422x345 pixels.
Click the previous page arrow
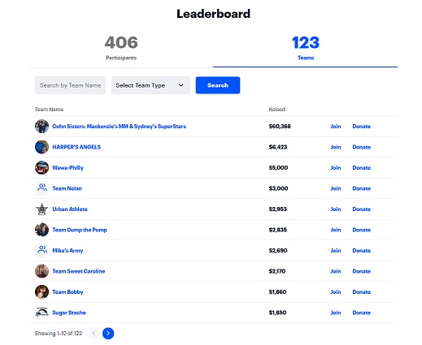(94, 334)
